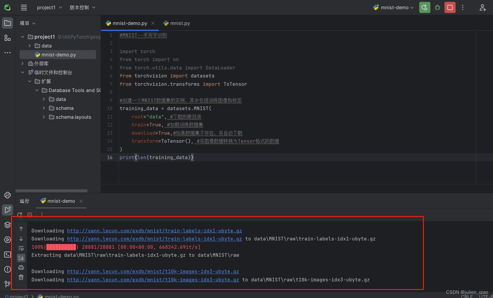This screenshot has width=493, height=298.
Task: Open the Python Console tool window
Action: 7,195
